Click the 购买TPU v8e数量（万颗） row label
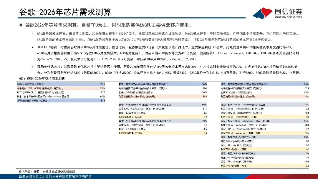This screenshot has width=318, height=179. (x=234, y=166)
